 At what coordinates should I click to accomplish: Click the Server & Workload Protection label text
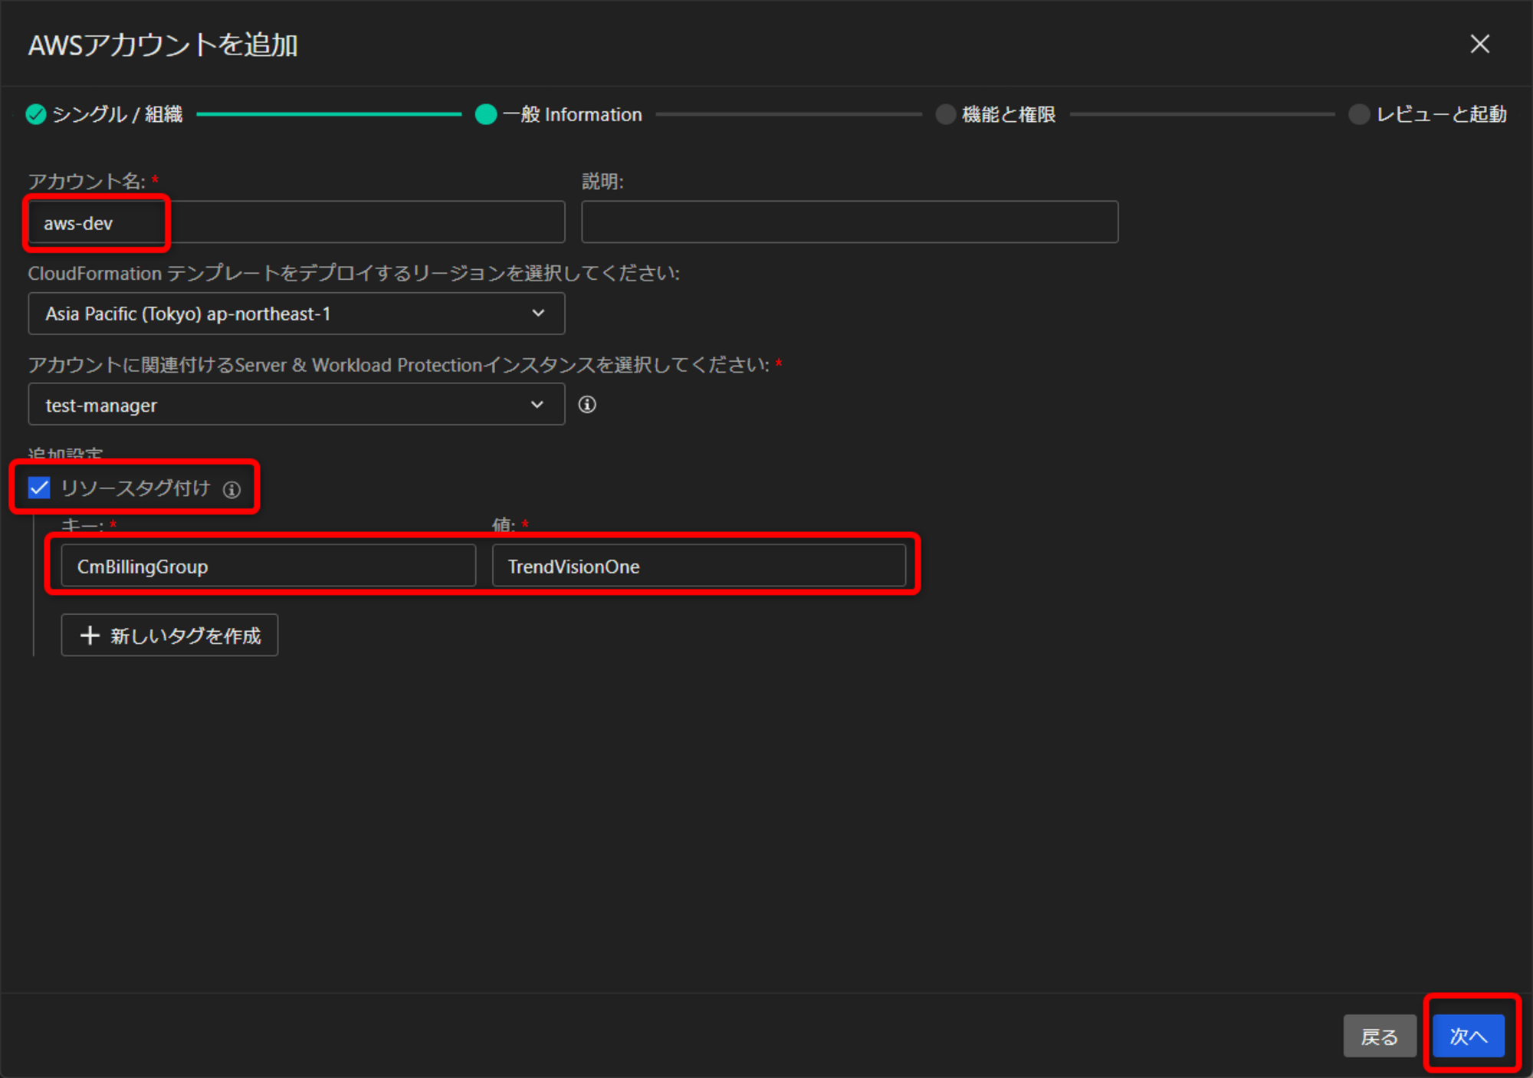click(399, 365)
